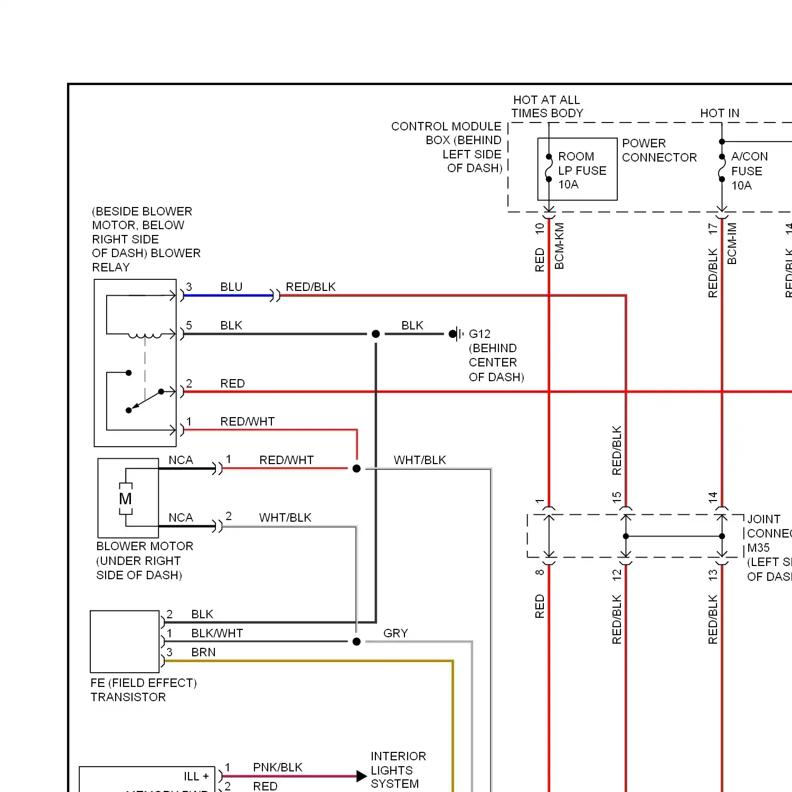Click the G12 ground symbol
Viewport: 792px width, 792px height.
pos(456,334)
